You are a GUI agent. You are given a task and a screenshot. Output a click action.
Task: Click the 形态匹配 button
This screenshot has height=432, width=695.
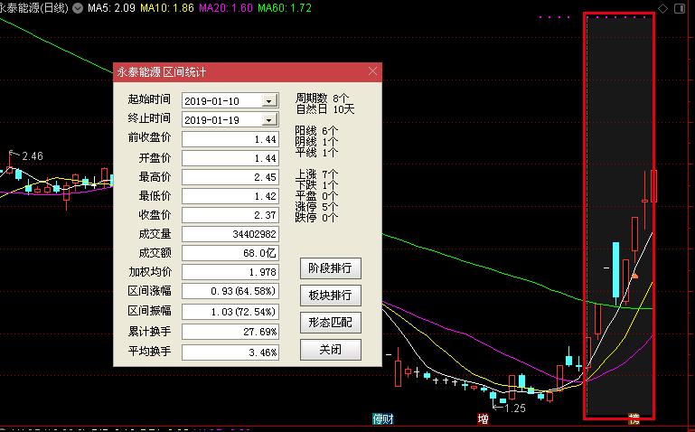tap(330, 322)
